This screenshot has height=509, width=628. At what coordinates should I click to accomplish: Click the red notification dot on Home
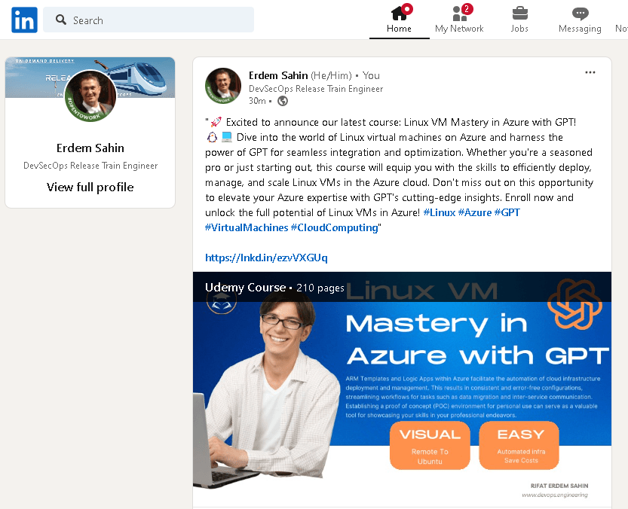click(x=407, y=9)
